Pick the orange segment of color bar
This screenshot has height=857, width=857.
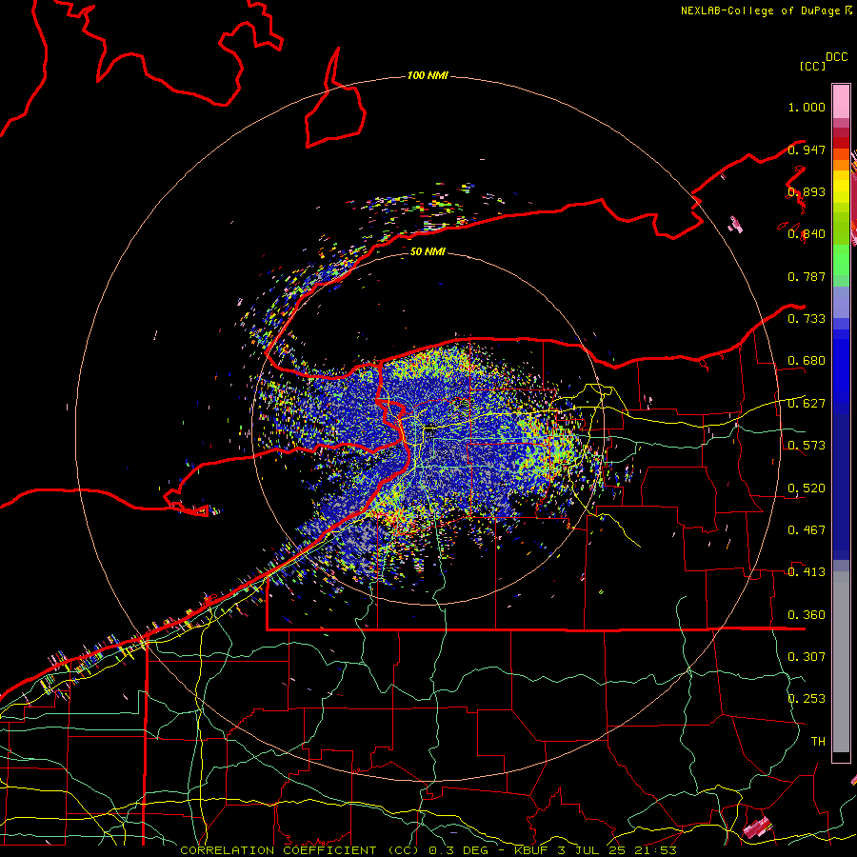[x=841, y=165]
